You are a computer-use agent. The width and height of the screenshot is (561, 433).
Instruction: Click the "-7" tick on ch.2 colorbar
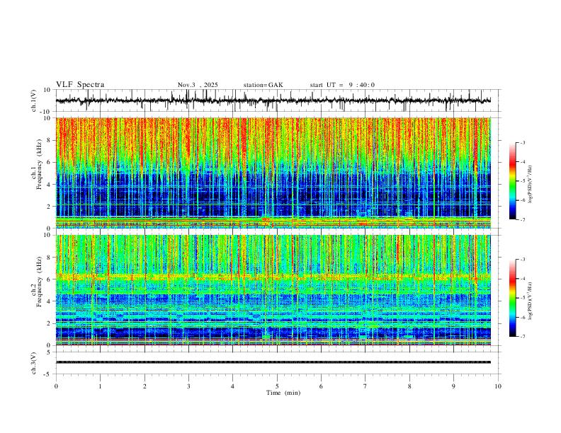point(523,337)
